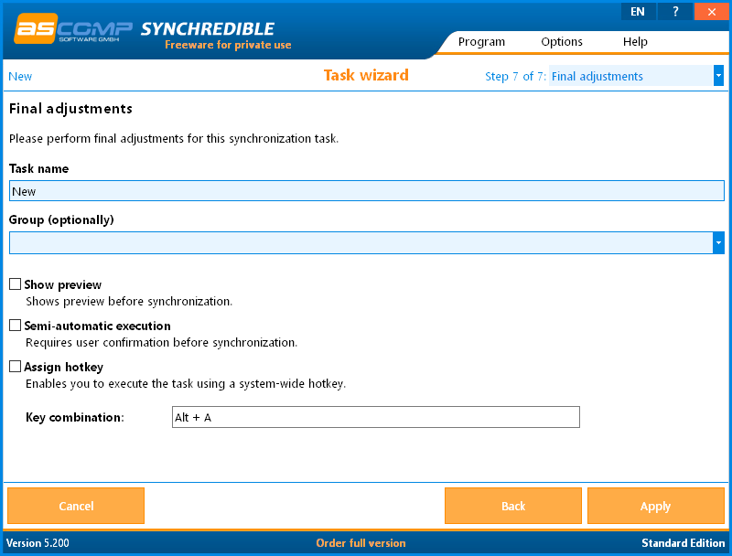Click the 'Shows preview before synchronization.' description
732x556 pixels.
pyautogui.click(x=129, y=302)
